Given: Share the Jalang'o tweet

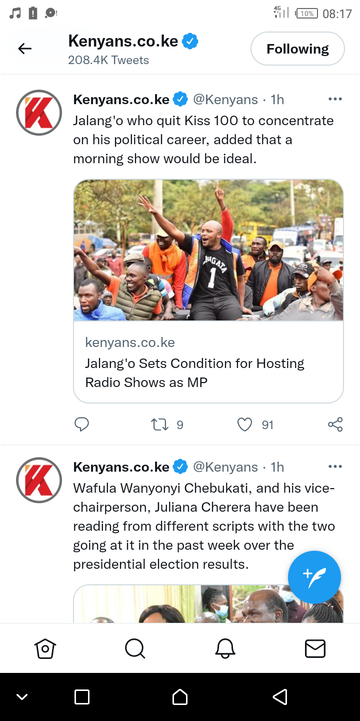Looking at the screenshot, I should 335,425.
